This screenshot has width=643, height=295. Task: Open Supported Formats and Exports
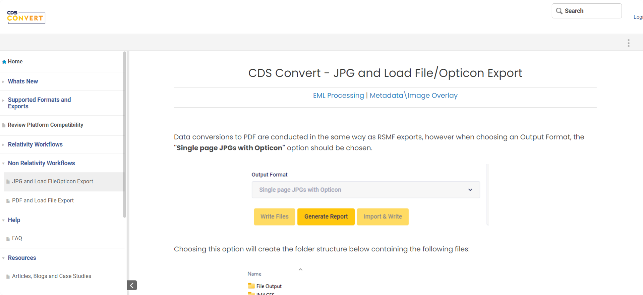coord(39,103)
